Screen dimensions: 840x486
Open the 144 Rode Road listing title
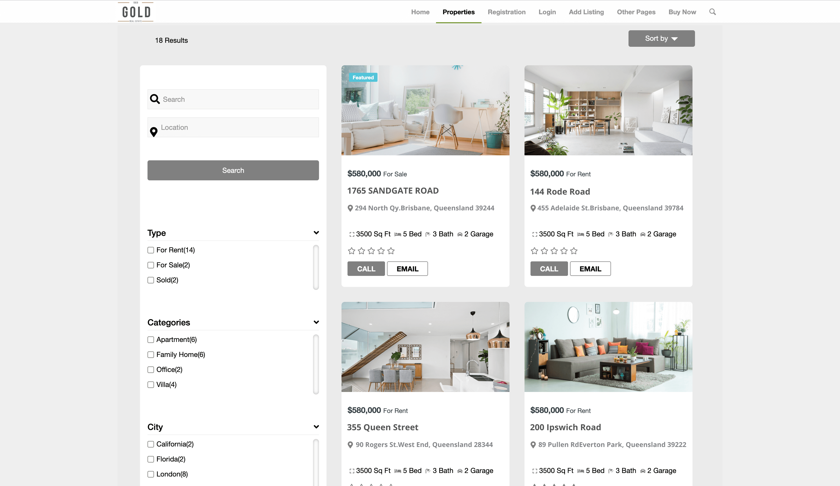[x=560, y=192]
